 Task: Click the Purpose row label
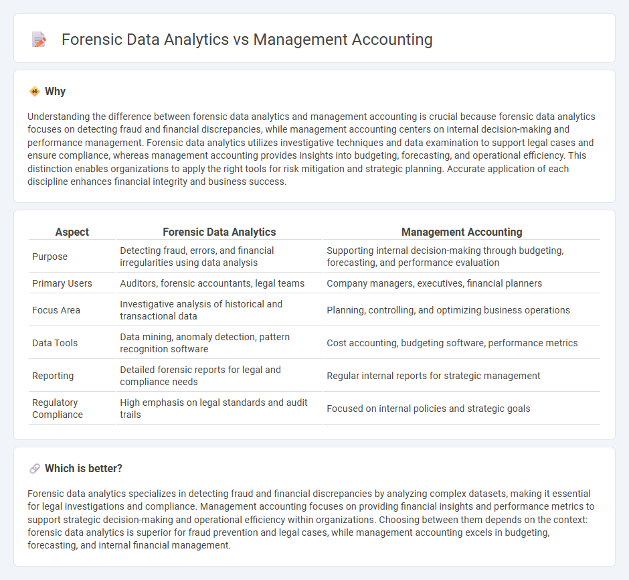click(x=50, y=257)
